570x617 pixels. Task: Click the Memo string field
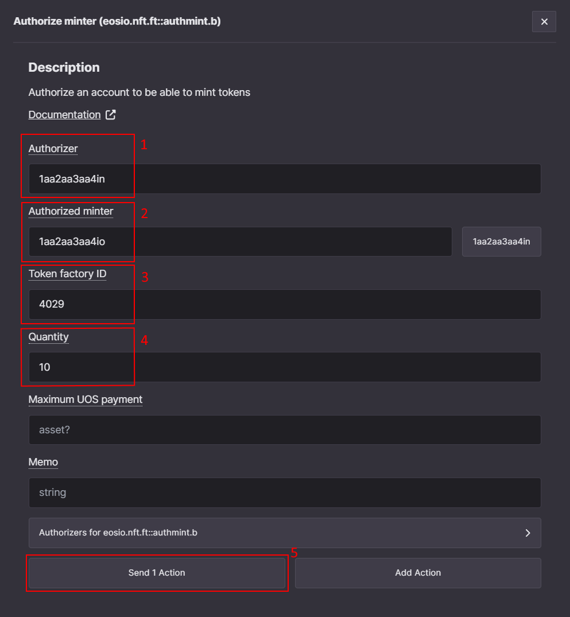click(x=285, y=492)
